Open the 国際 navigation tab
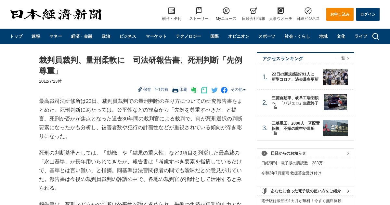 (214, 36)
